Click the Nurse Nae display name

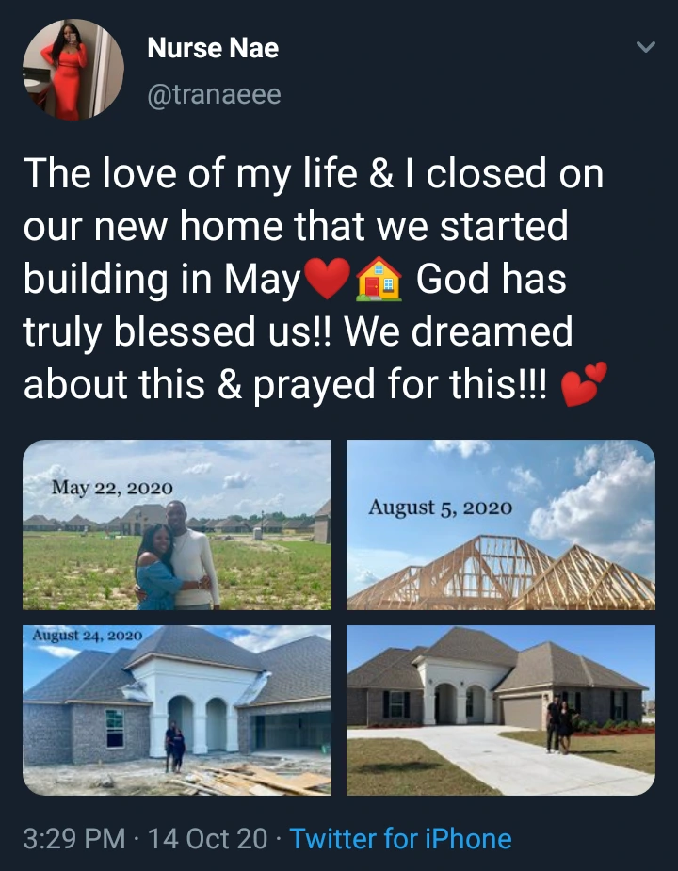pyautogui.click(x=213, y=48)
